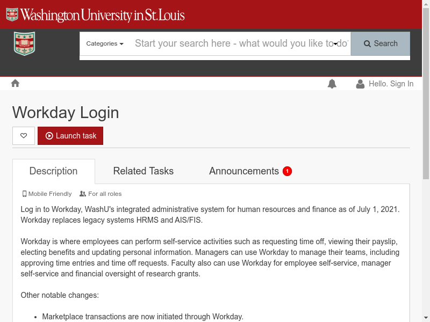Click the small dropdown arrow inside search field
Screen dimensions: 430x322
pyautogui.click(x=335, y=44)
